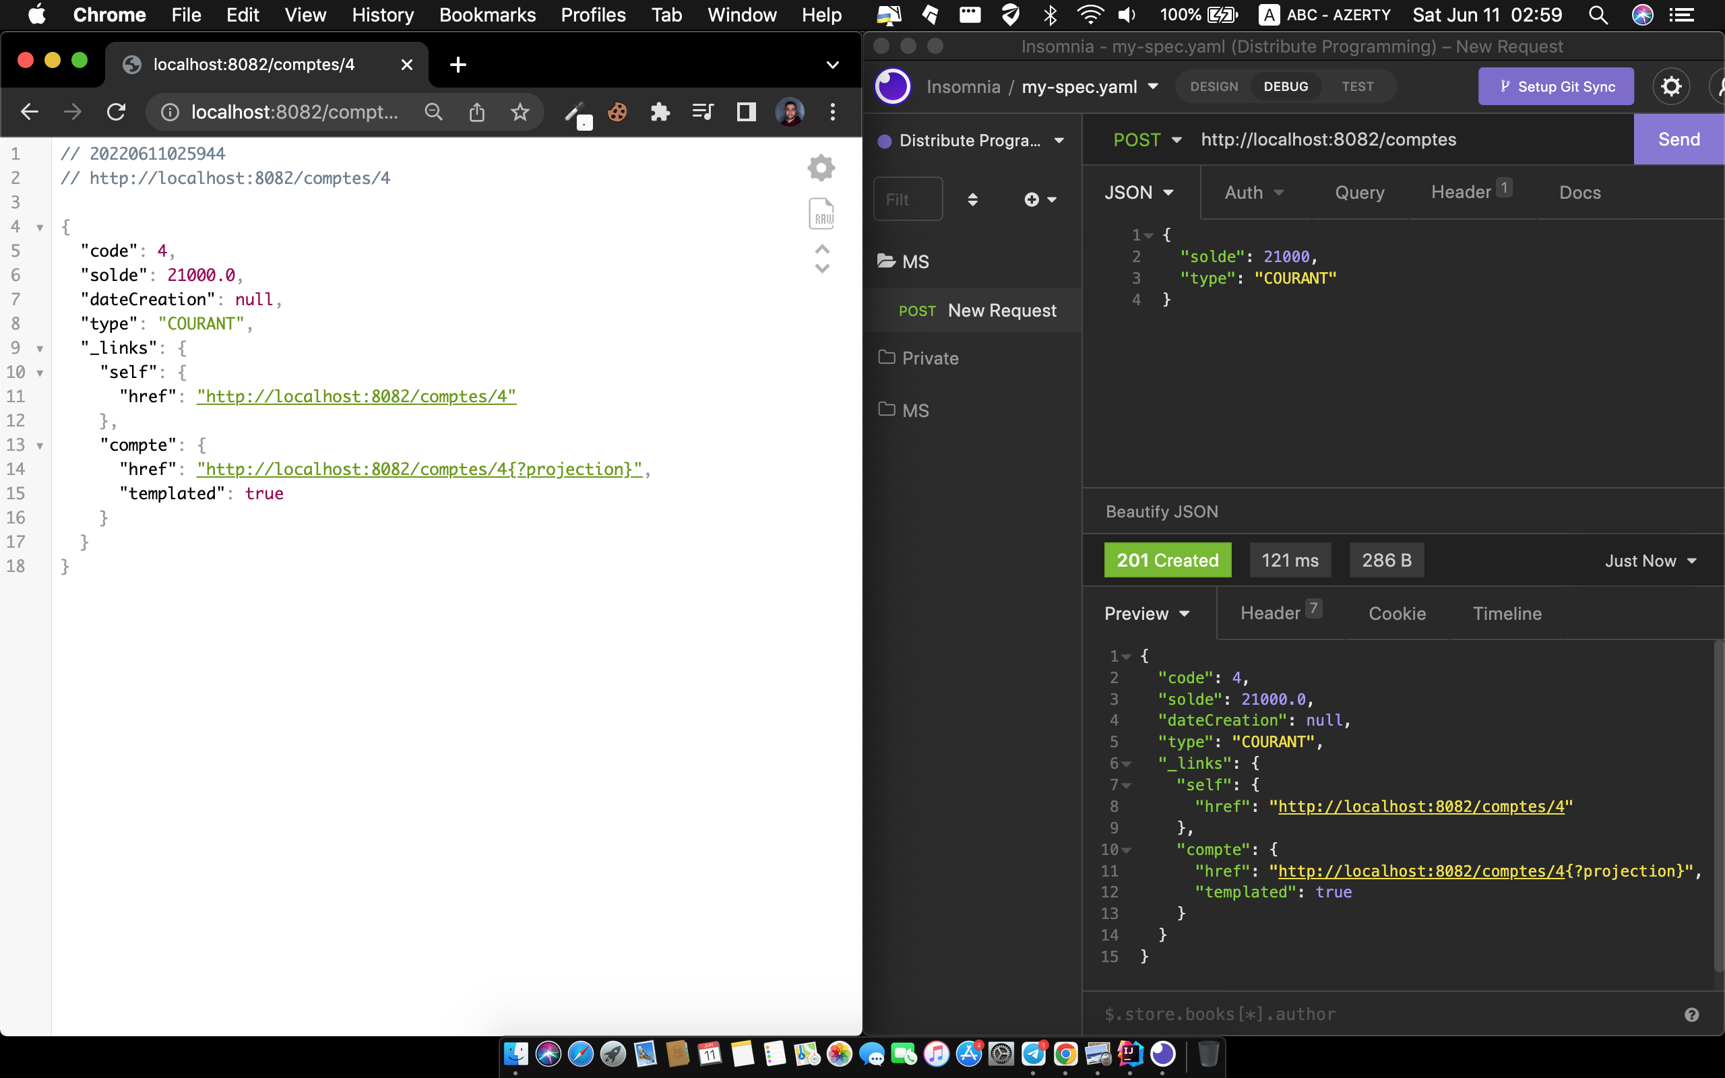Toggle RAW view in JSON viewer
This screenshot has width=1725, height=1078.
point(821,214)
